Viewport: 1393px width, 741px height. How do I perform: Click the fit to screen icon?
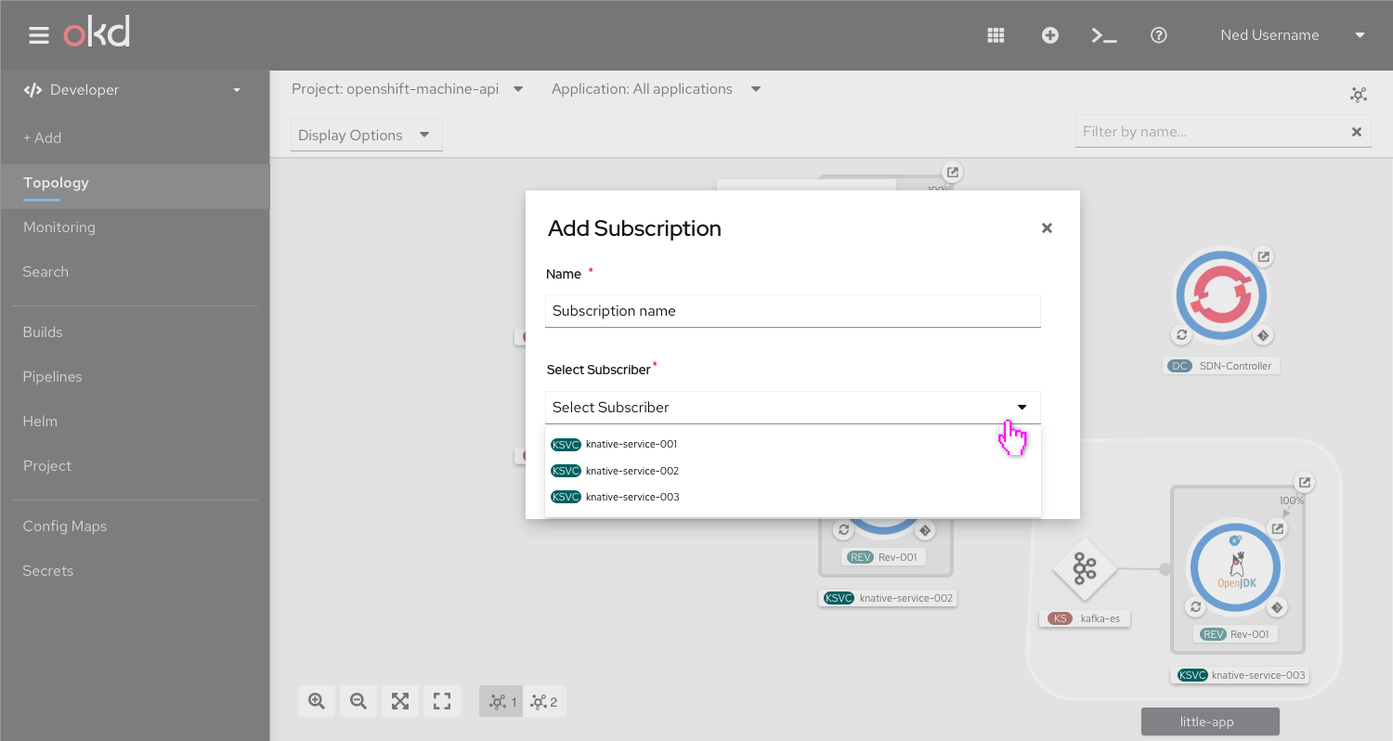(x=400, y=701)
